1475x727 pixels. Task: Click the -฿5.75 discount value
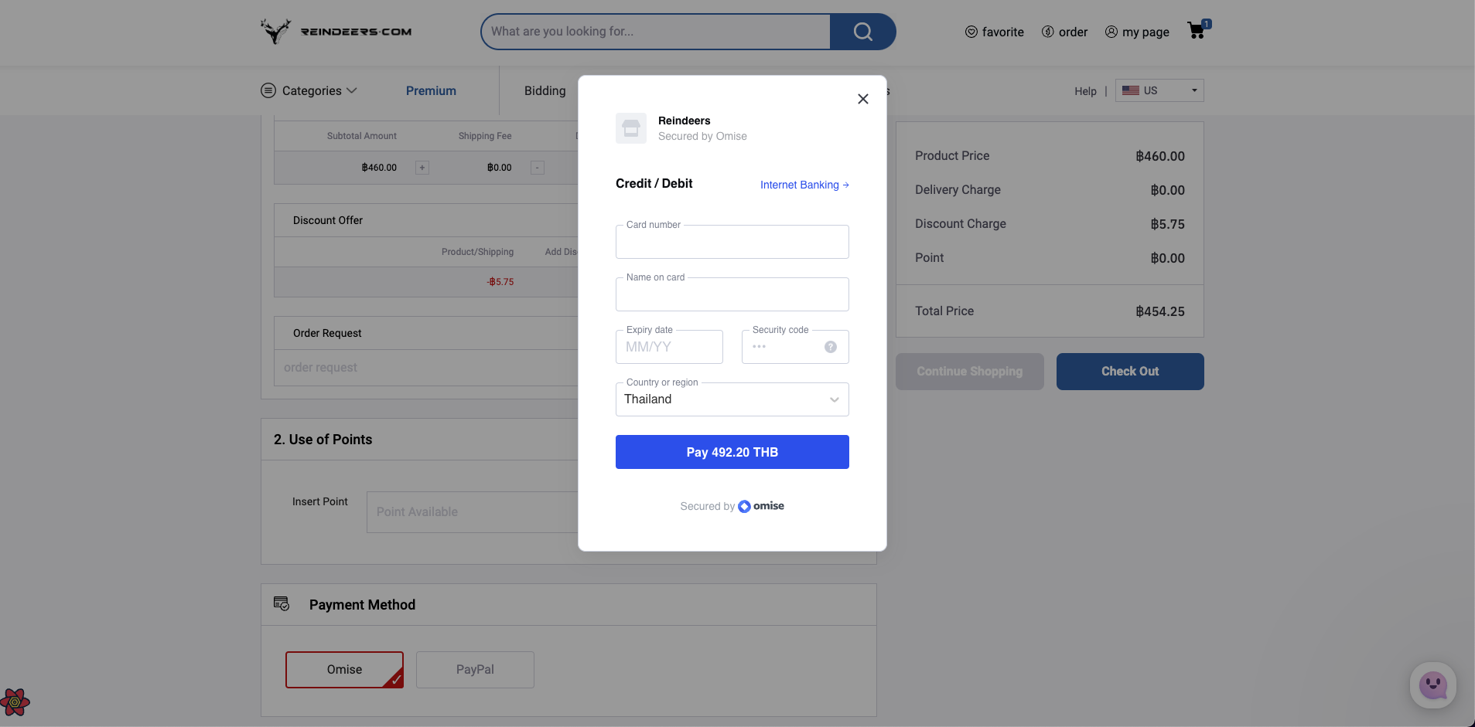(x=500, y=282)
